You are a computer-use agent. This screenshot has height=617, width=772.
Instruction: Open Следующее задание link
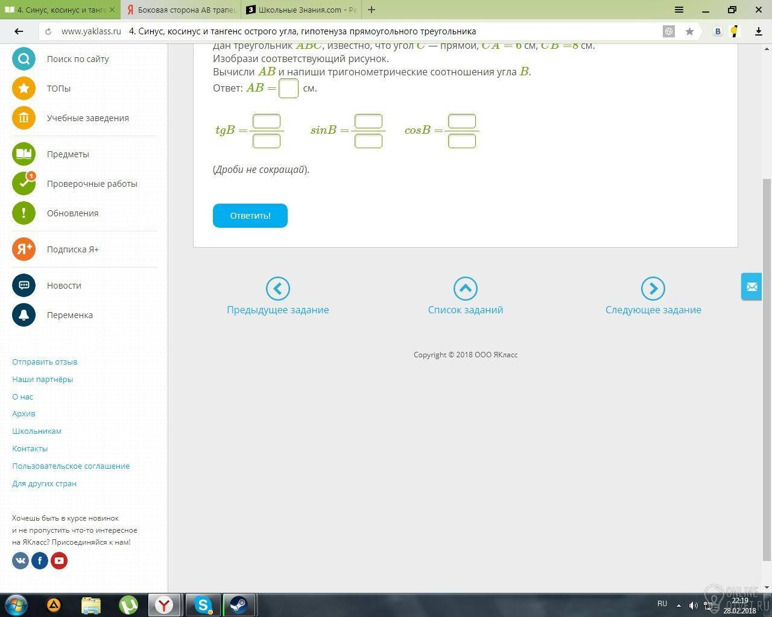point(653,310)
